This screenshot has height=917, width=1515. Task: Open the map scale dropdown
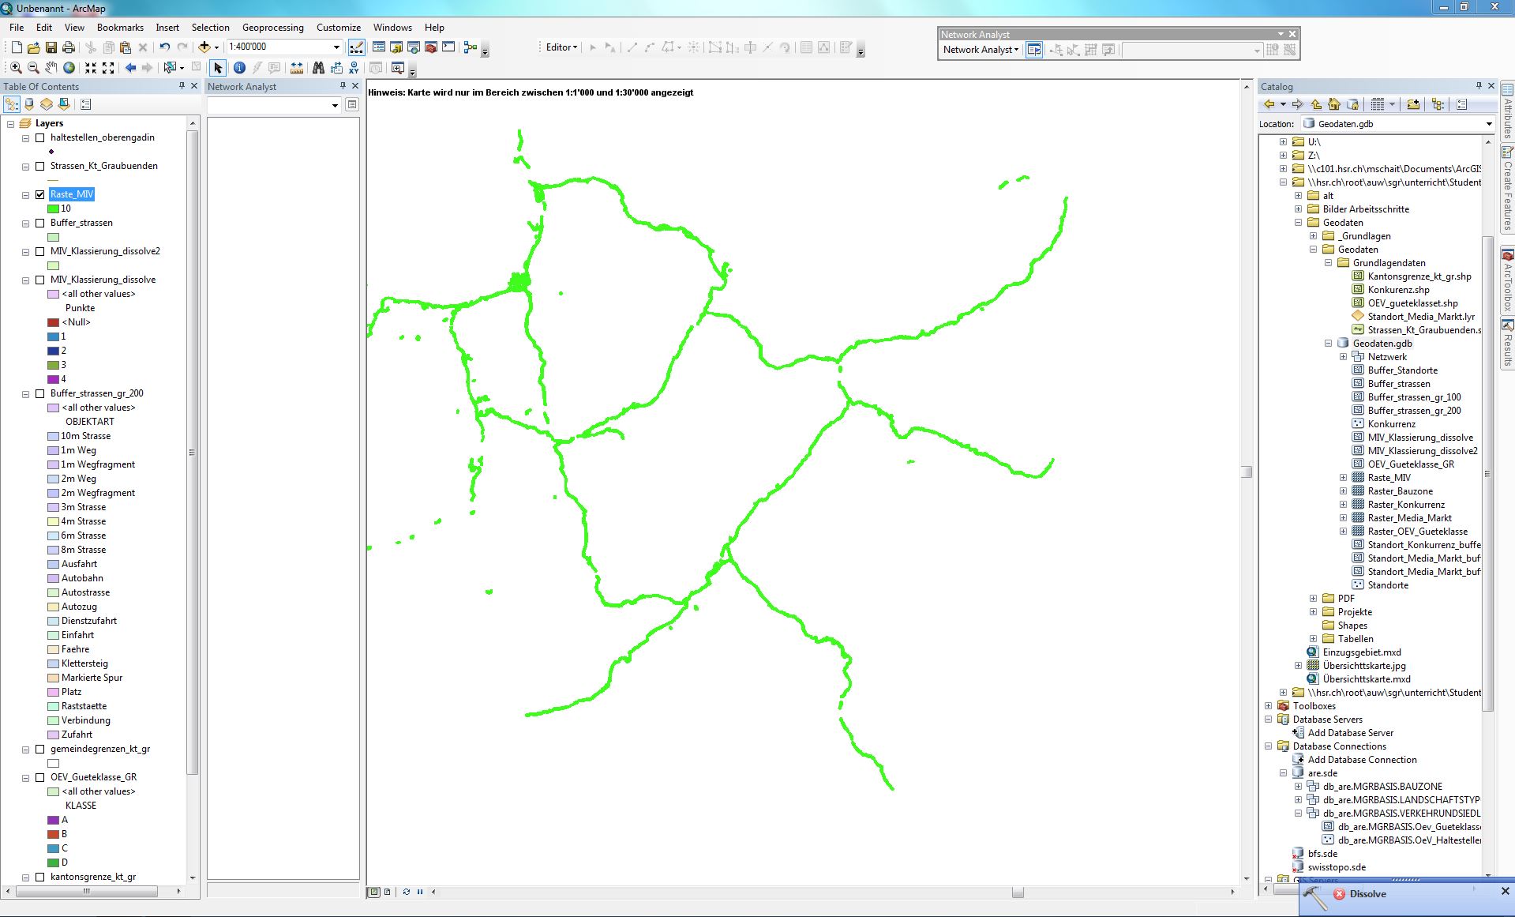[336, 47]
